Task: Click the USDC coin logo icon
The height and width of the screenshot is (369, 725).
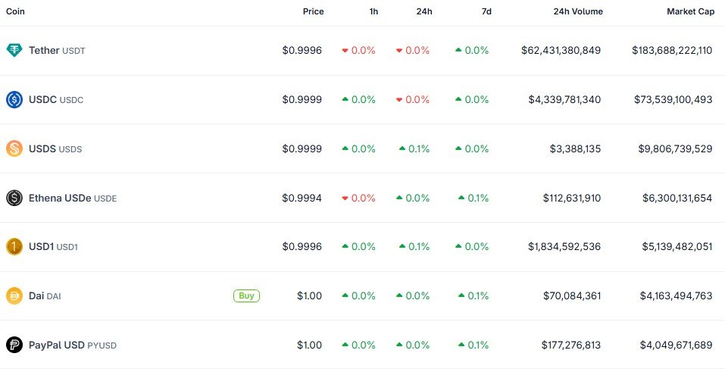Action: point(14,99)
